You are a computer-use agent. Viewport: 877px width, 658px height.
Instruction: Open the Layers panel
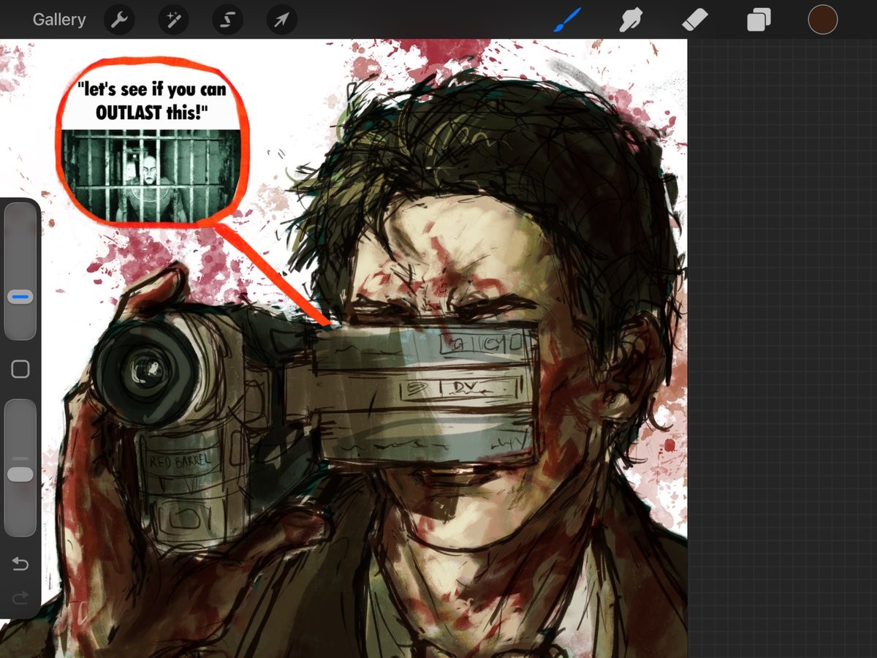[x=759, y=20]
